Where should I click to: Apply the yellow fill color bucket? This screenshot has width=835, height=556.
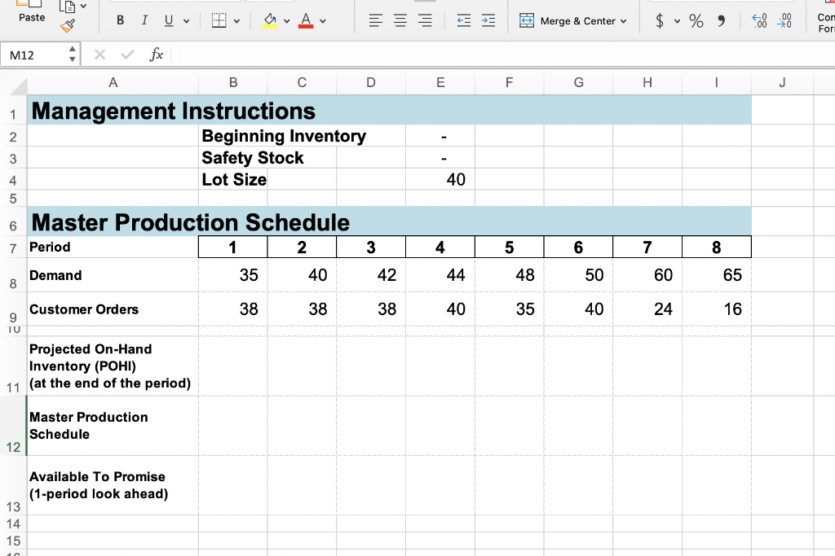[x=270, y=20]
